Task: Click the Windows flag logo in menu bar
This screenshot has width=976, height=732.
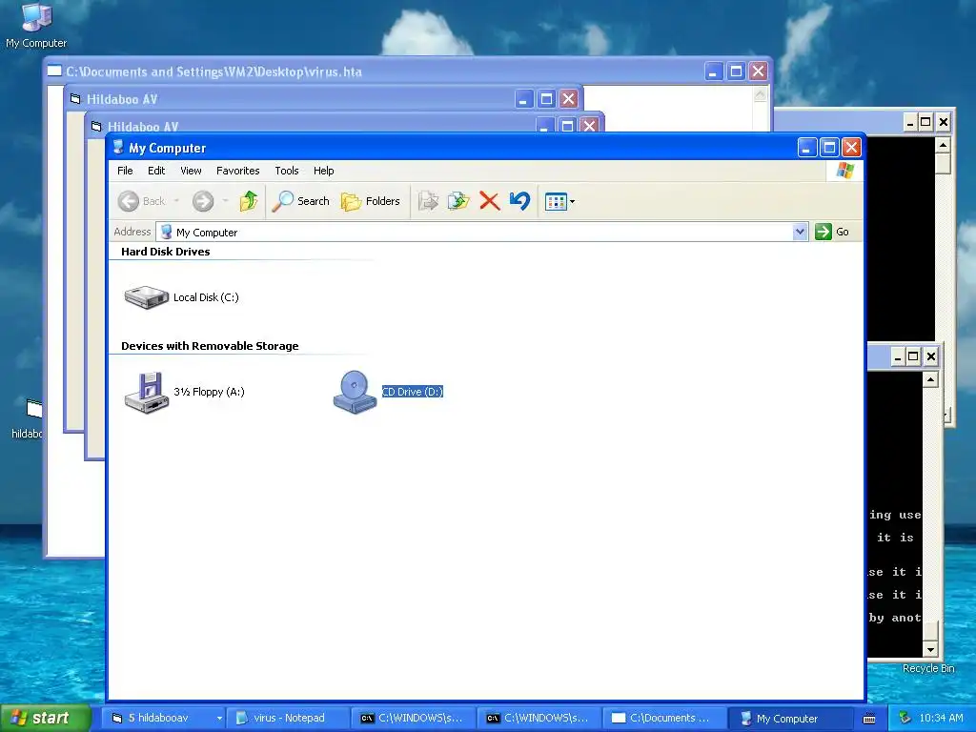Action: (x=844, y=171)
